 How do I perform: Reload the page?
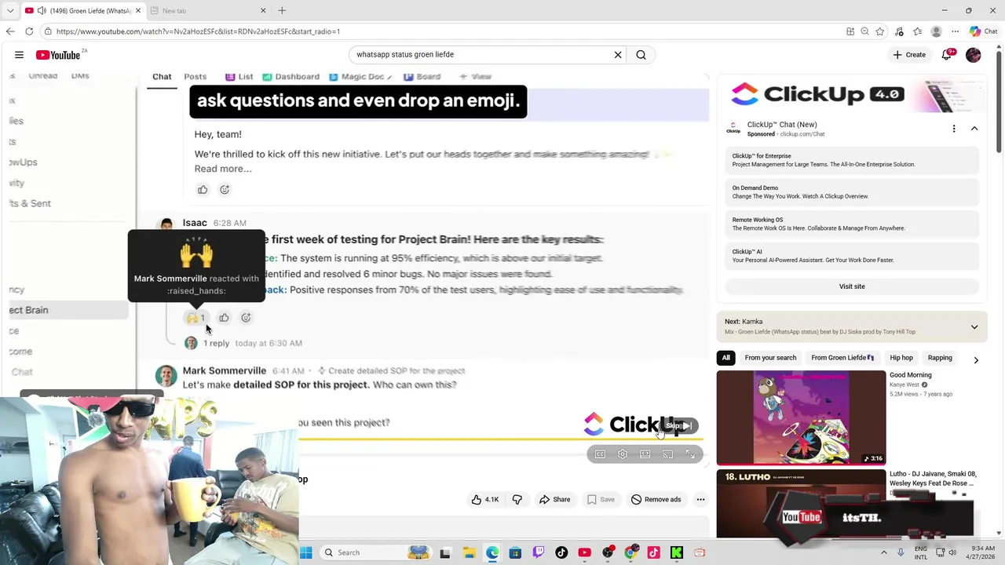[29, 31]
